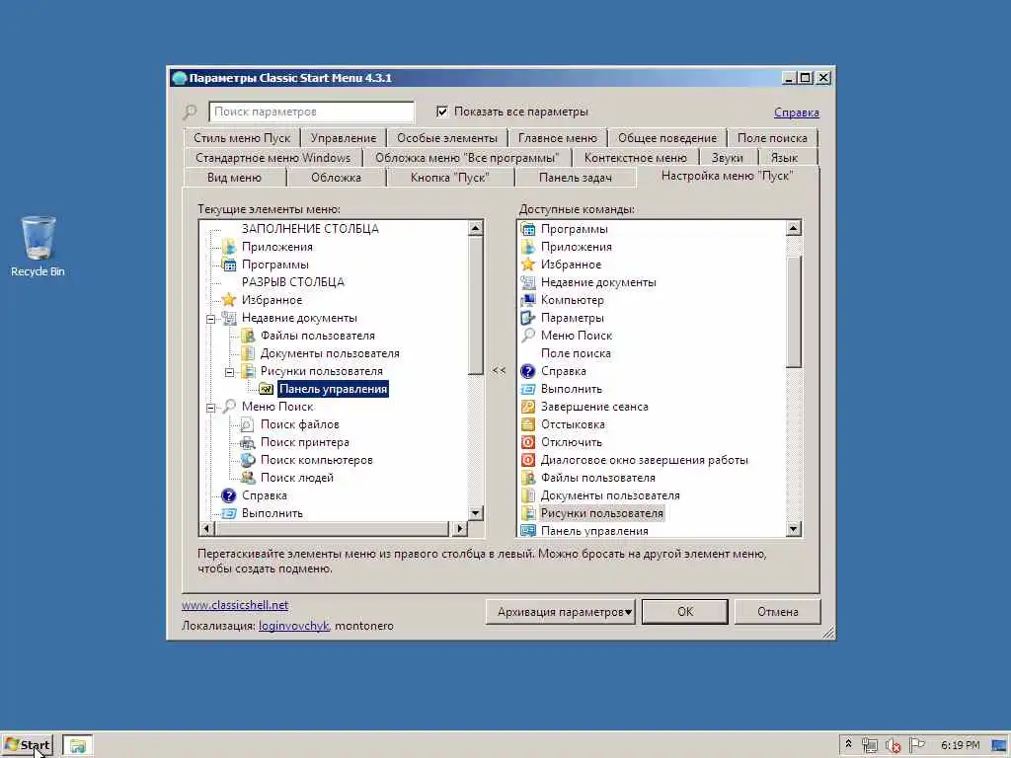Open the Контекстное меню tab
This screenshot has width=1011, height=758.
pyautogui.click(x=635, y=158)
